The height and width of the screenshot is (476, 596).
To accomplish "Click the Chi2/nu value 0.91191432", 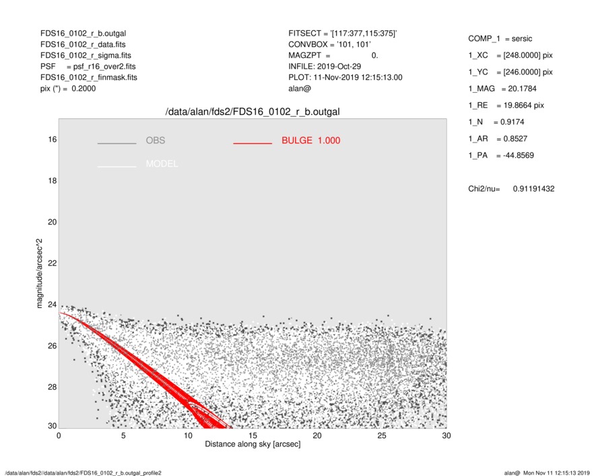I will point(533,189).
